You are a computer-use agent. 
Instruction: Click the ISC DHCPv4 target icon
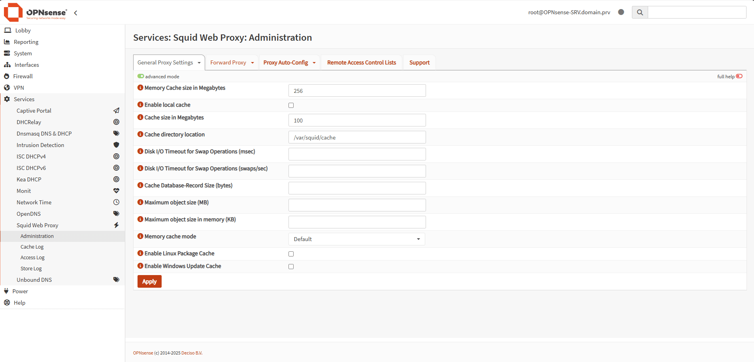[x=116, y=156]
